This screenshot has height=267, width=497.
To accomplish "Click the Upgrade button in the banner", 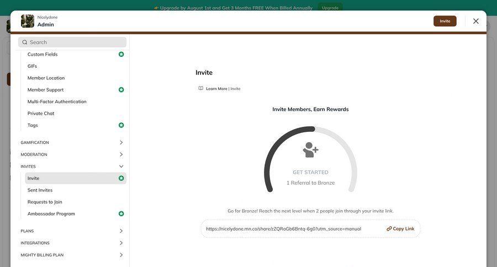I will (330, 8).
